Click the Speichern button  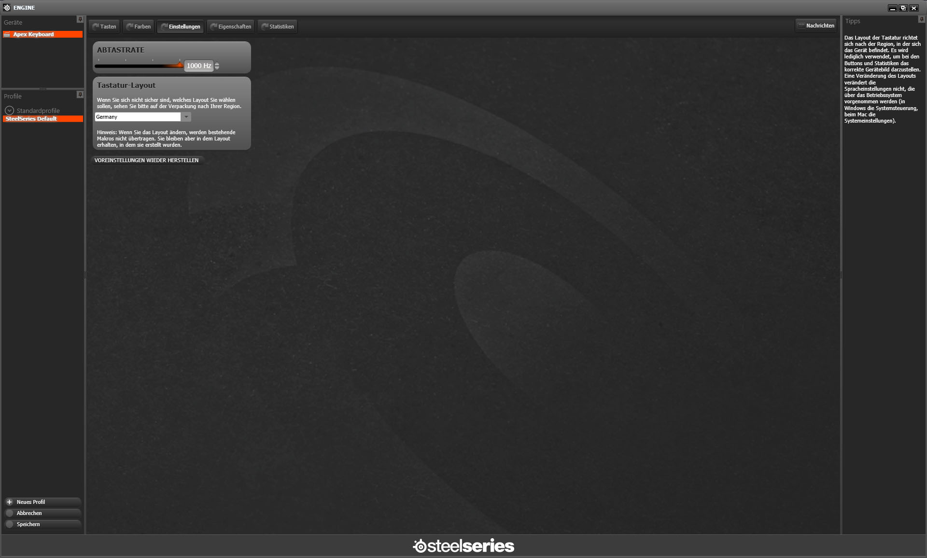tap(42, 524)
